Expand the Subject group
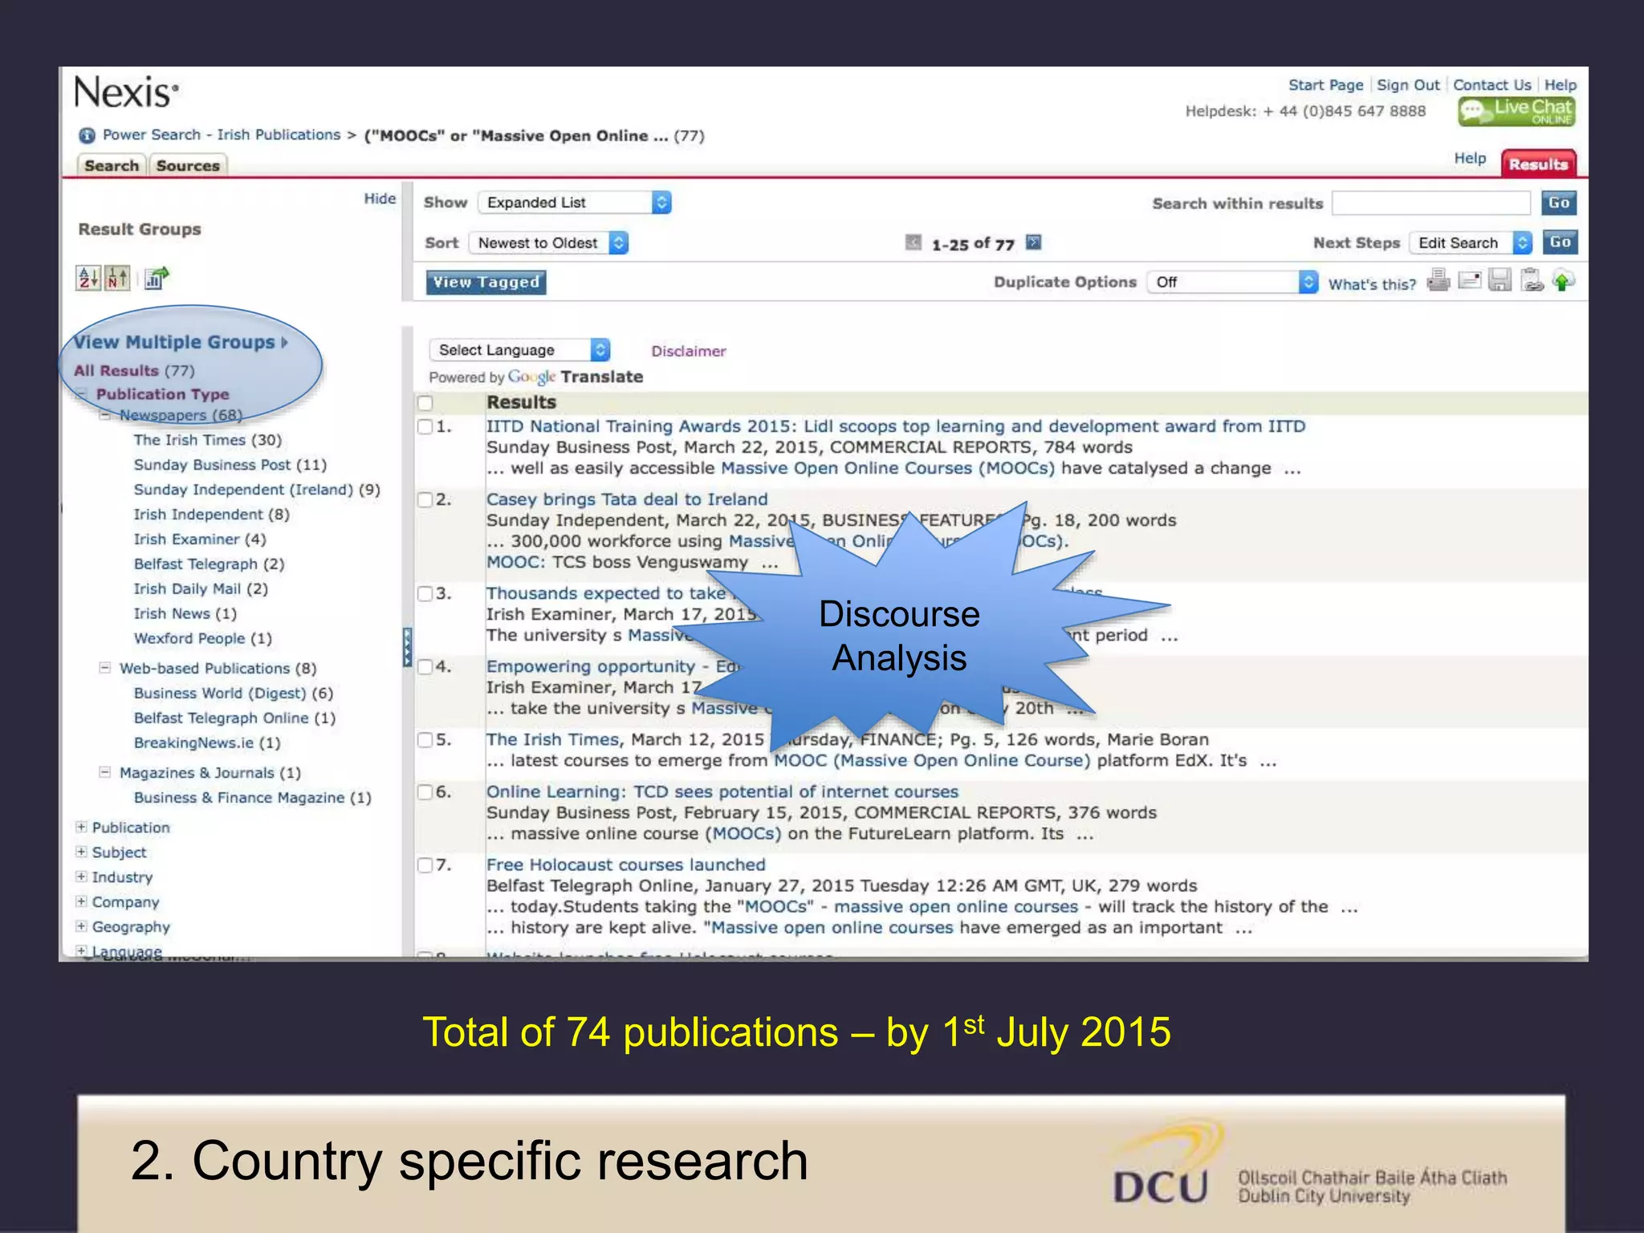1644x1233 pixels. point(81,852)
